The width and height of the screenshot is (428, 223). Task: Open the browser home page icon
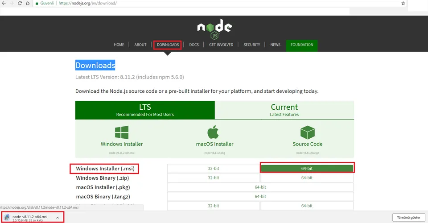pos(28,3)
